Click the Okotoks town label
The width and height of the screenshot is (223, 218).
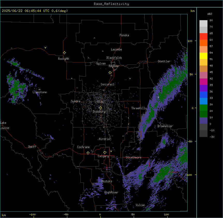point(107,181)
